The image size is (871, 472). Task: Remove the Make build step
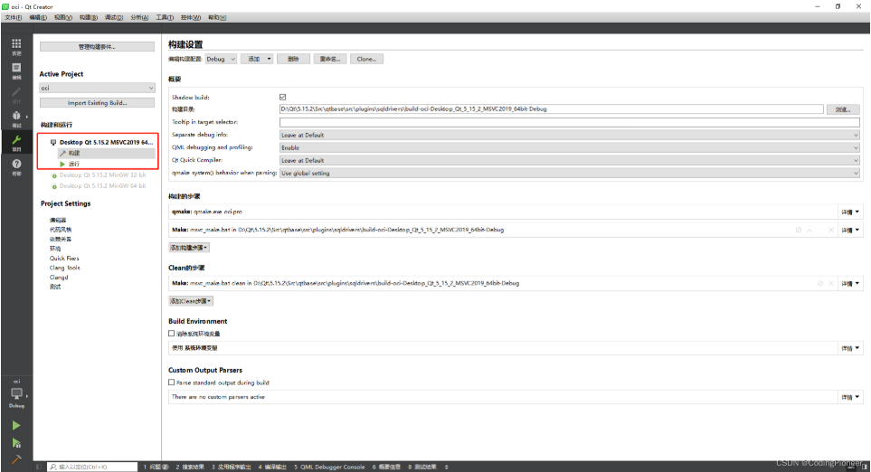coord(831,230)
